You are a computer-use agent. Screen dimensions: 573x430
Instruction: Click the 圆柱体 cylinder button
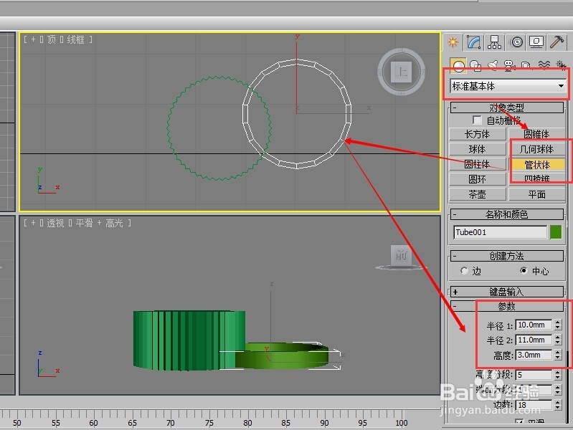(x=477, y=164)
